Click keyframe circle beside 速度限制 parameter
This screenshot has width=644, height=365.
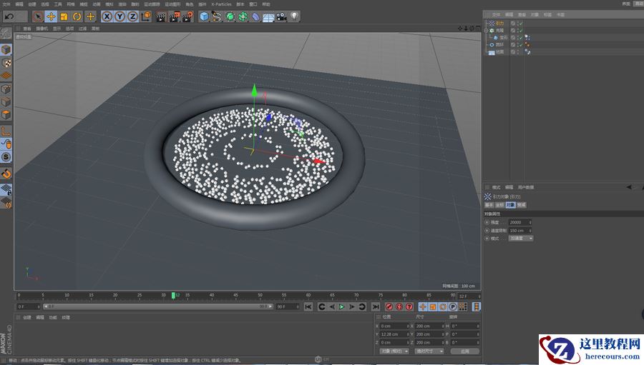coord(487,231)
